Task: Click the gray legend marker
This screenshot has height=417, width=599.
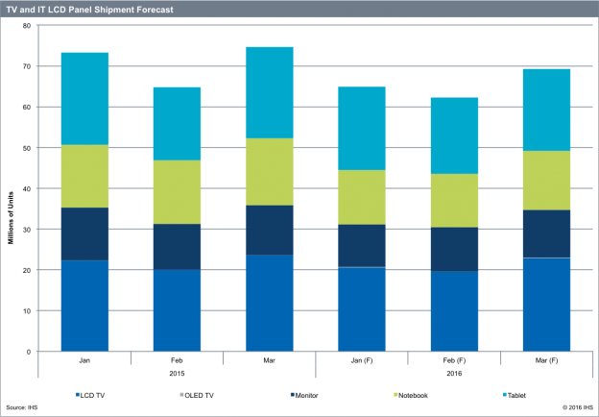Action: tap(181, 394)
